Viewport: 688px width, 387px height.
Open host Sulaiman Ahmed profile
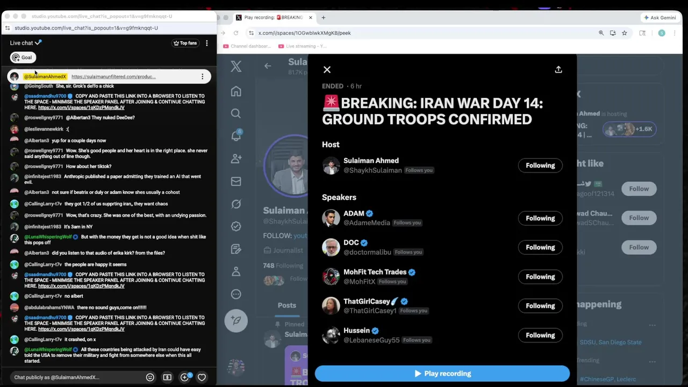pos(371,161)
